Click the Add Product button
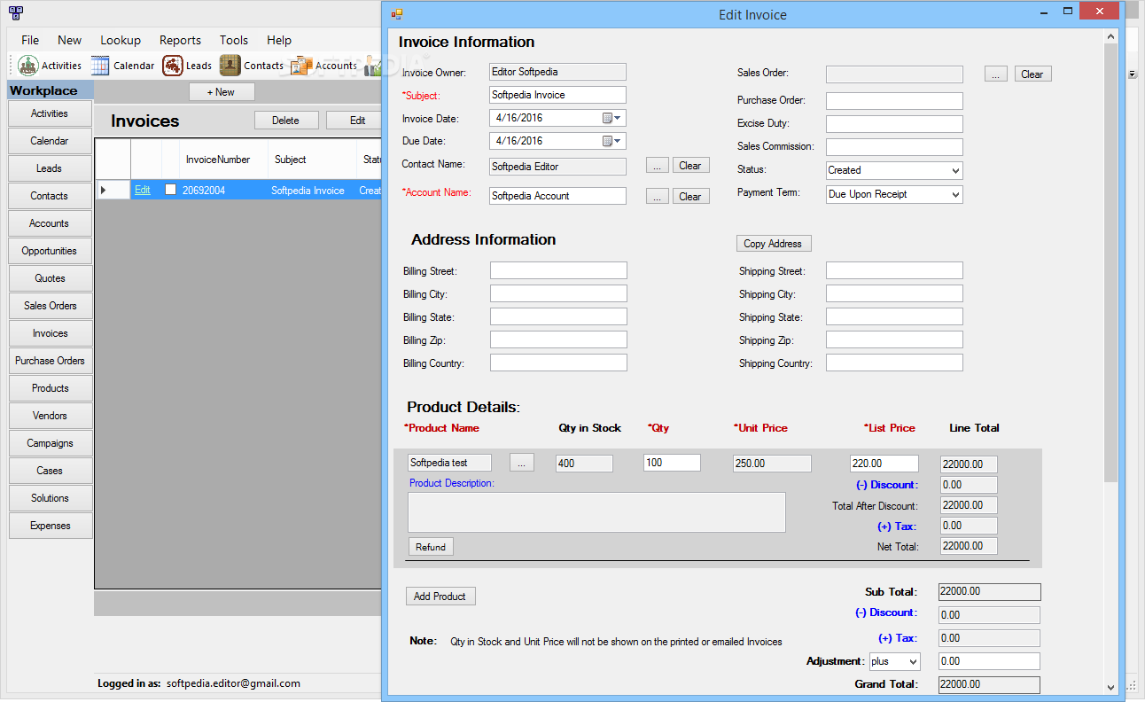This screenshot has width=1145, height=702. tap(440, 597)
